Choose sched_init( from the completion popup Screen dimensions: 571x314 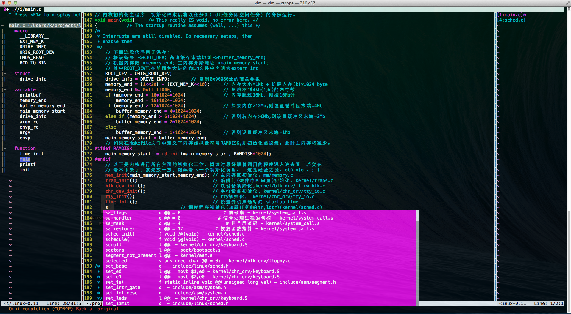click(x=120, y=234)
